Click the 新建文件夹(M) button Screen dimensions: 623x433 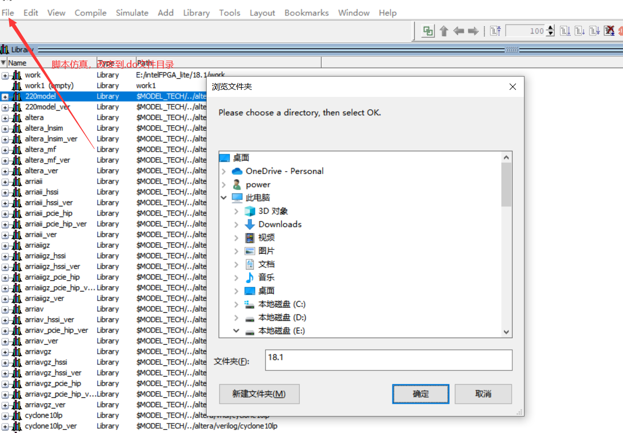tap(259, 394)
